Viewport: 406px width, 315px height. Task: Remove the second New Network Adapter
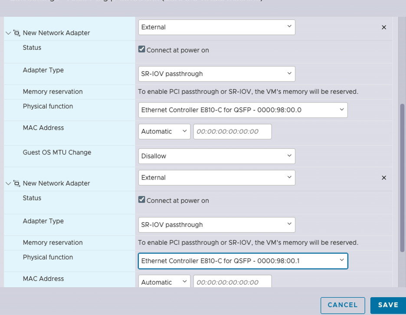click(384, 178)
